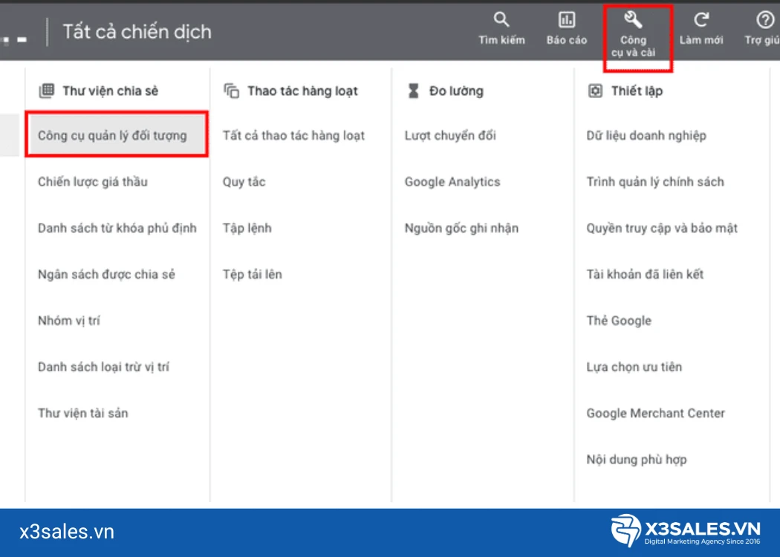Click the Thư viện chia sẻ section icon

(46, 91)
